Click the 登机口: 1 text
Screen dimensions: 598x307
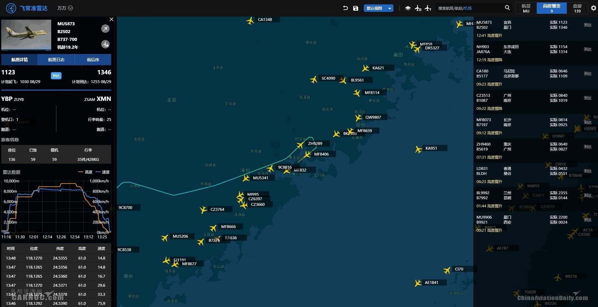pyautogui.click(x=10, y=120)
